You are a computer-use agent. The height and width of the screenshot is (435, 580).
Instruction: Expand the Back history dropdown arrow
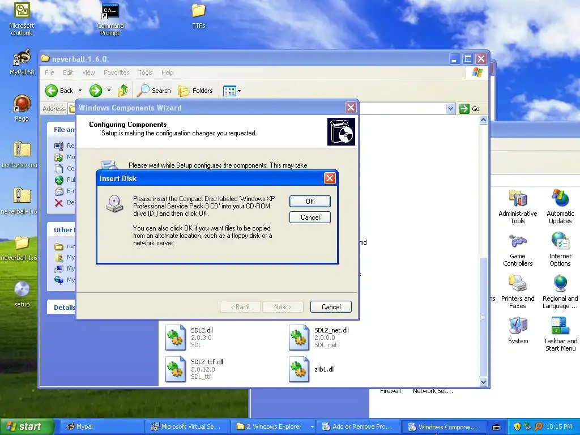(x=80, y=91)
